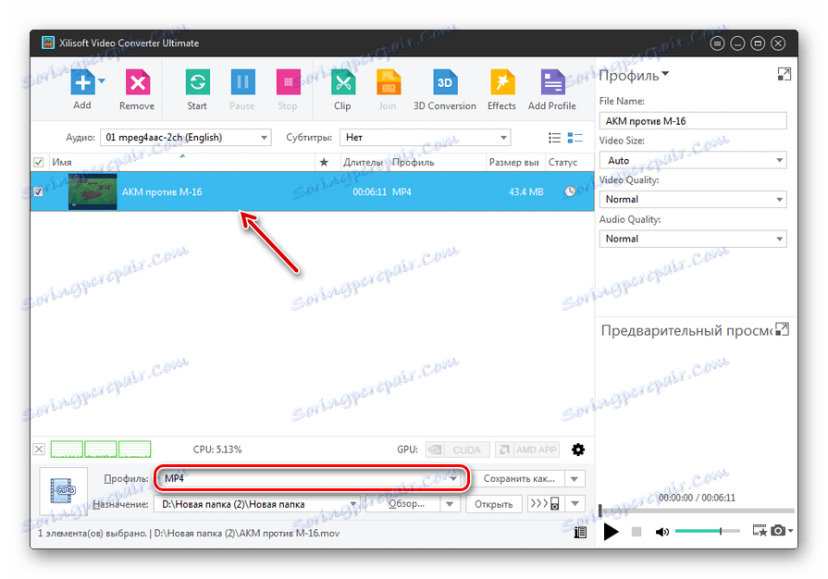Click the clock status icon in file row
Image resolution: width=828 pixels, height=579 pixels.
click(x=570, y=191)
